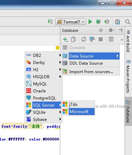The height and width of the screenshot is (155, 132).
Task: Click the Search Everywhere magnifier
Action: click(x=128, y=22)
